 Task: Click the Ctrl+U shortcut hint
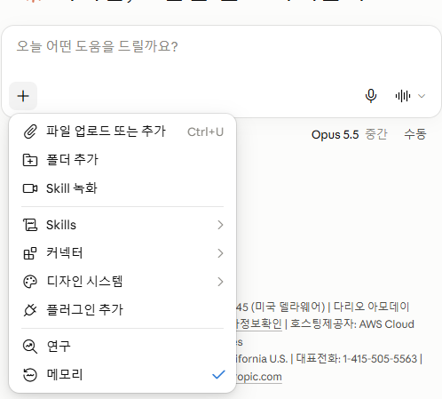tap(205, 132)
